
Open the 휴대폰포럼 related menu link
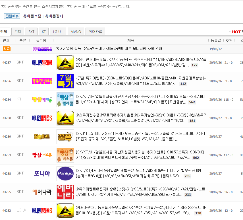click(x=32, y=16)
